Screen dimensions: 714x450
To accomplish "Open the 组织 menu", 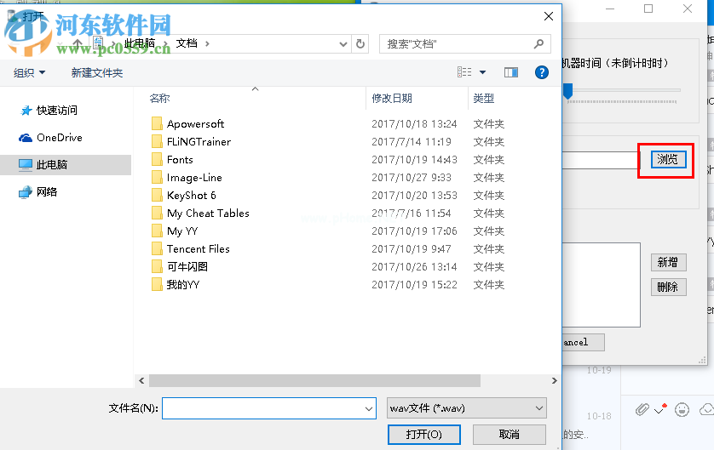I will point(29,72).
